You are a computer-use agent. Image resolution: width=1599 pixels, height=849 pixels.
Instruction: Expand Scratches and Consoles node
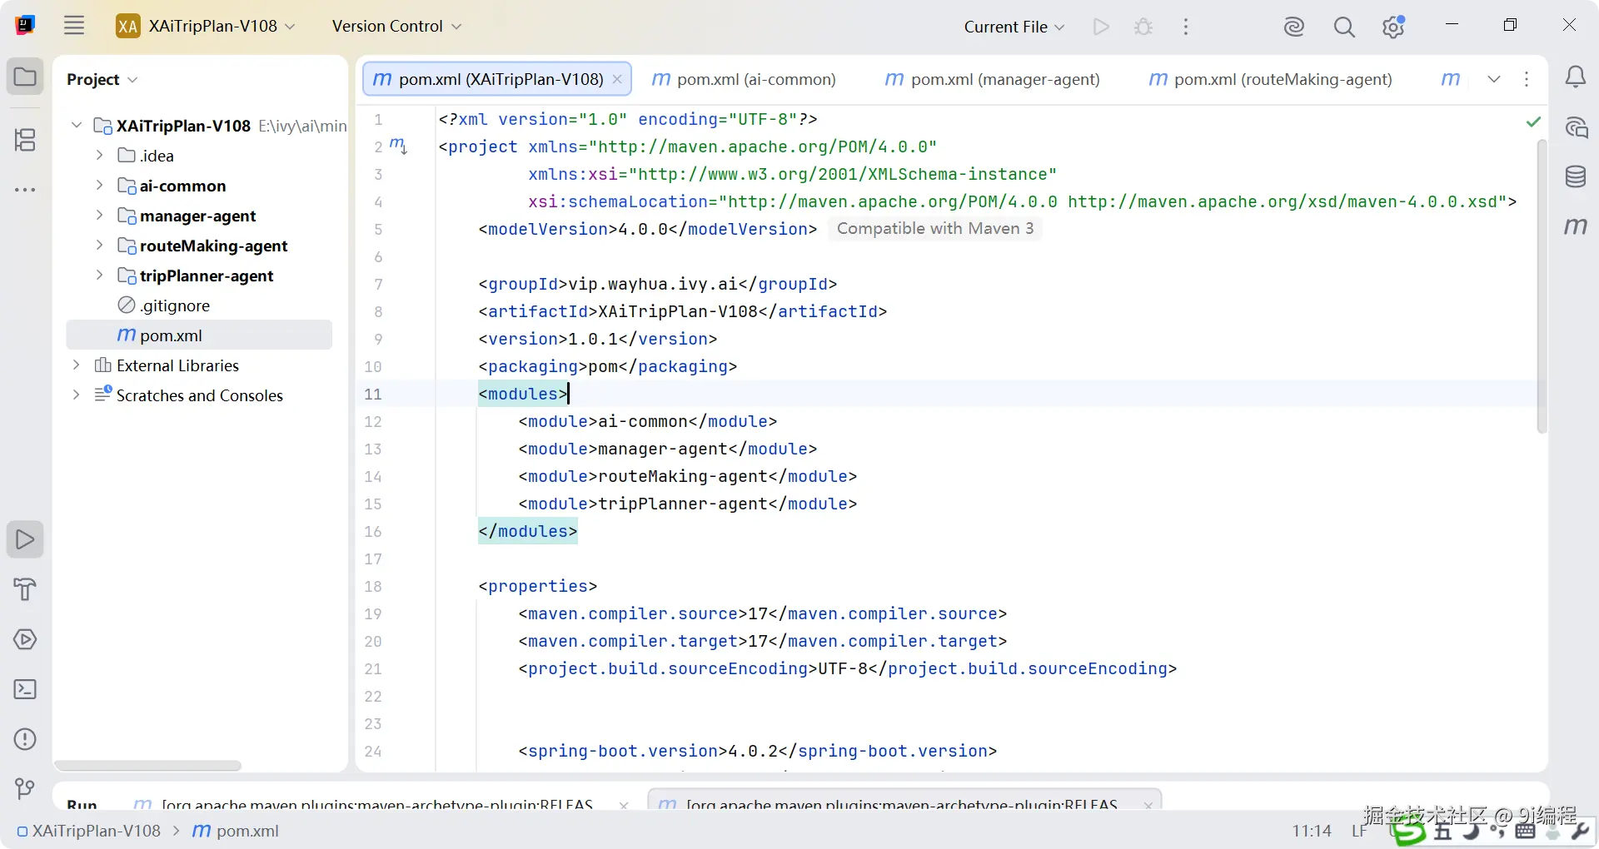click(x=77, y=395)
